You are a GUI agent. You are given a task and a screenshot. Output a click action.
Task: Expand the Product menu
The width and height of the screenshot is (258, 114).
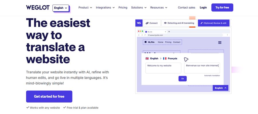click(x=85, y=7)
